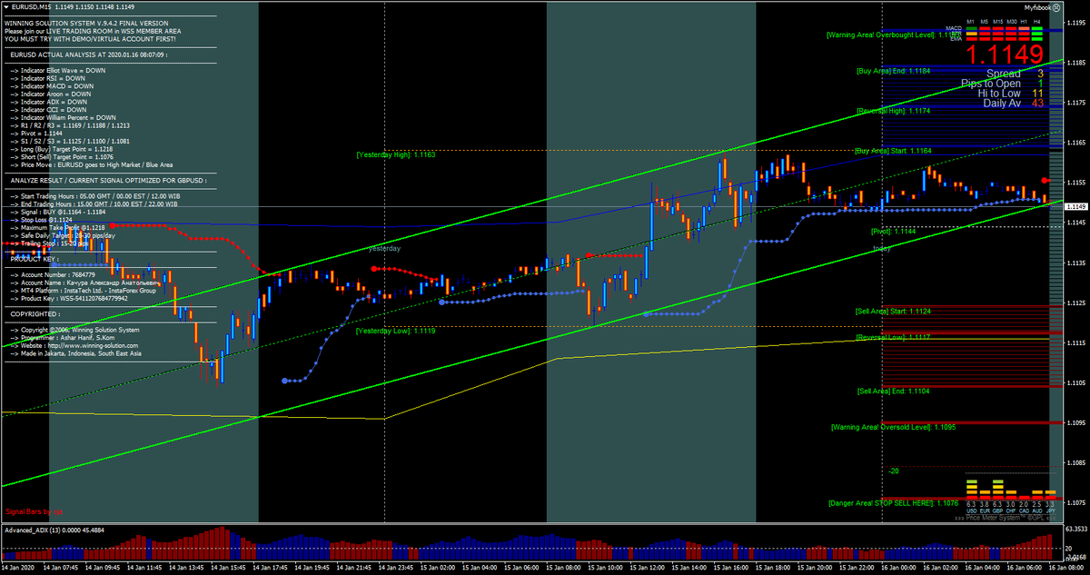Click the 1.1149 current price tag on axis

pos(1076,207)
